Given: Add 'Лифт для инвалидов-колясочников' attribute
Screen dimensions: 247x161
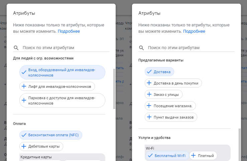Looking at the screenshot, I should [x=57, y=87].
